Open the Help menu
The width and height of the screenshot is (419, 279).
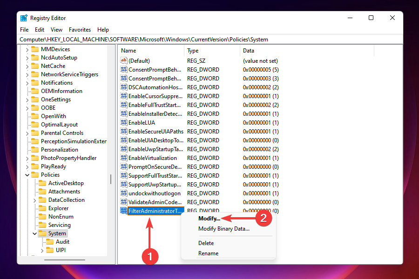(x=103, y=30)
